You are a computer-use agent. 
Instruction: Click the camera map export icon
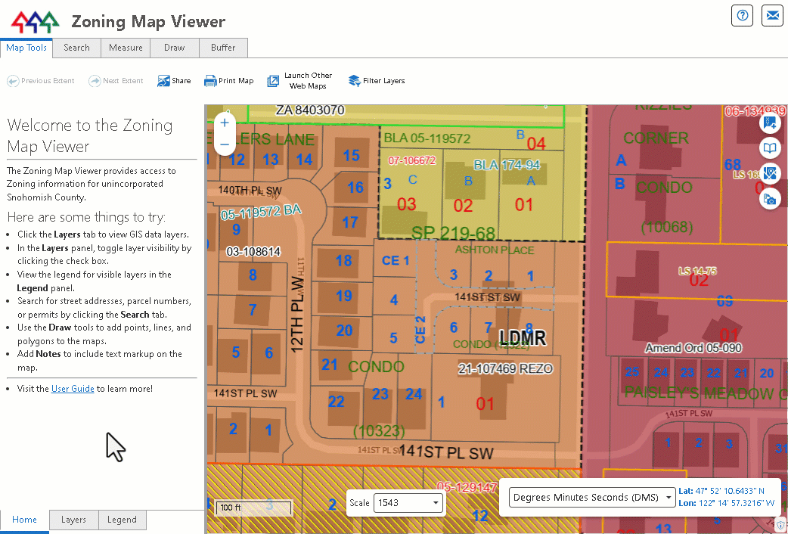pos(769,200)
